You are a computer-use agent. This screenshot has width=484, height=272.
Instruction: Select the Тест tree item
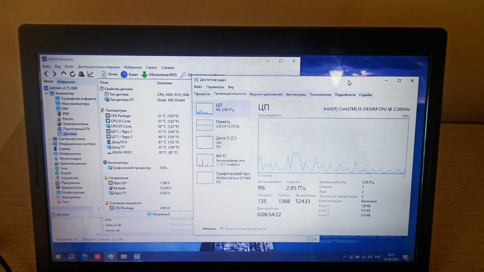coord(62,202)
